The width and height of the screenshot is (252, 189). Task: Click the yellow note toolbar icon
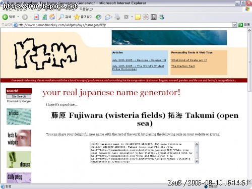pos(138,17)
